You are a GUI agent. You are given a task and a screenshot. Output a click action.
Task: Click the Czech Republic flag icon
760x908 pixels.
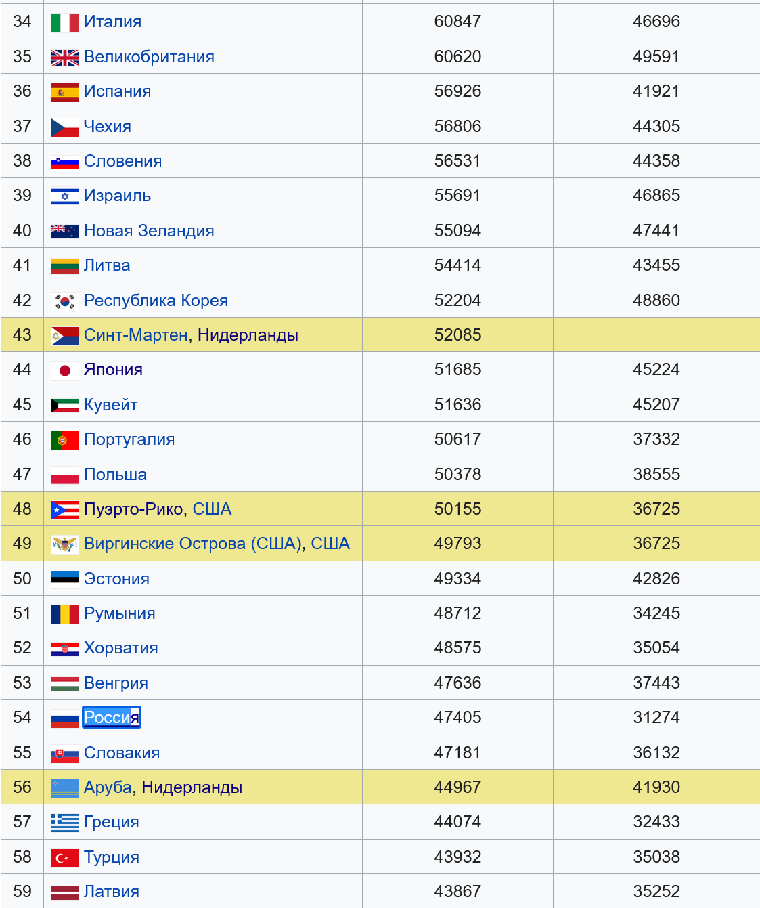coord(64,127)
